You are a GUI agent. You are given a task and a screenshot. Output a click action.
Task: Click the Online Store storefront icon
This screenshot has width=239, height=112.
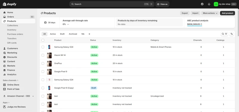[4, 85]
